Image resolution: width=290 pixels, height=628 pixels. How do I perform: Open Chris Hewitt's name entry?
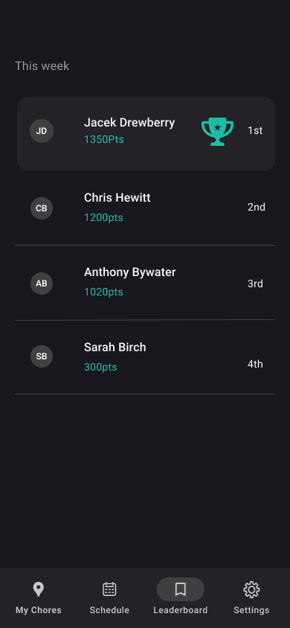(x=117, y=197)
